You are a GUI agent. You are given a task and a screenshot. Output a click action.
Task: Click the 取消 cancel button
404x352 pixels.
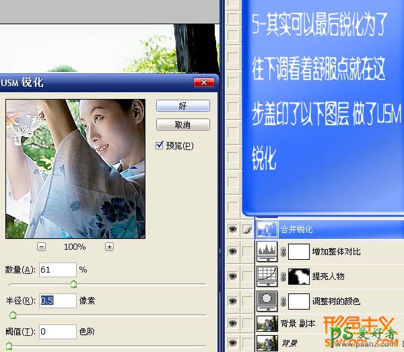click(182, 125)
